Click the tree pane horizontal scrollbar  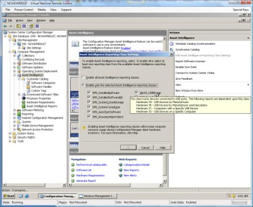26,185
